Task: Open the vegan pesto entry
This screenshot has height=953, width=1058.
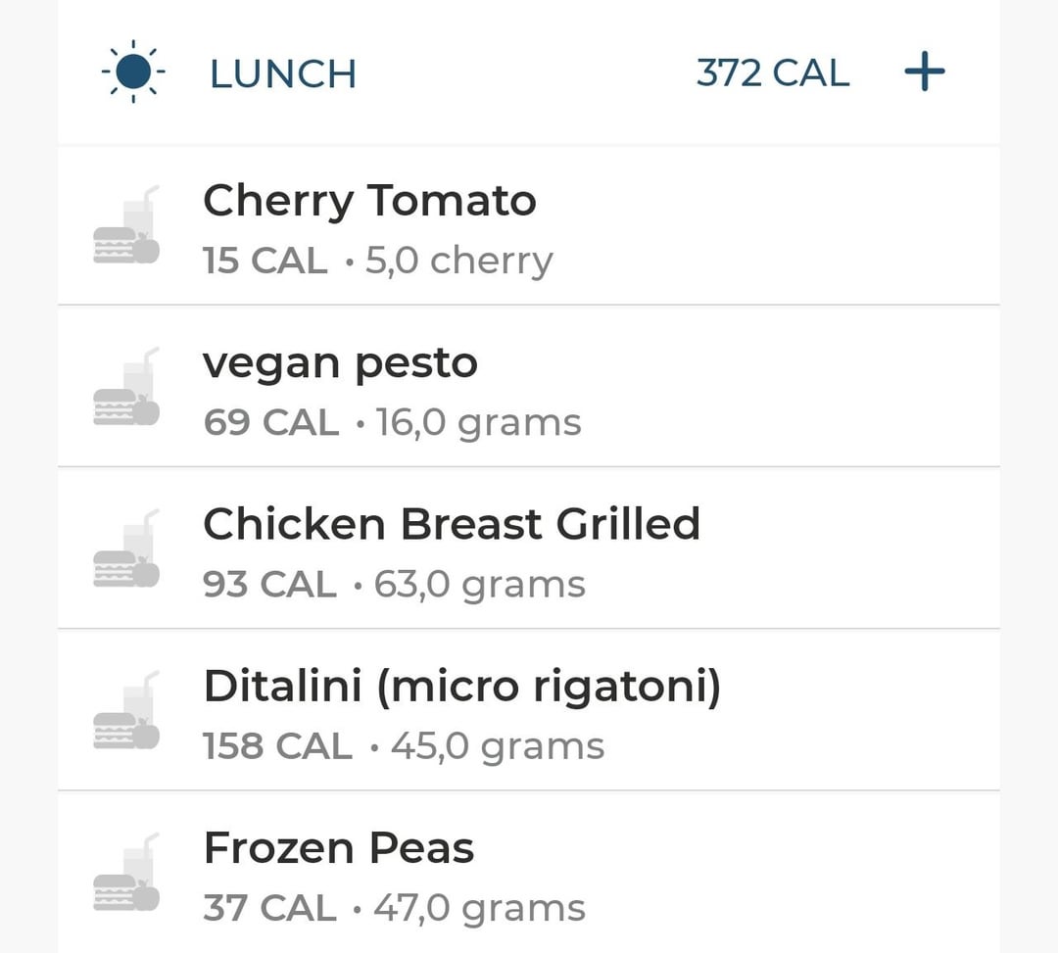Action: pos(529,386)
